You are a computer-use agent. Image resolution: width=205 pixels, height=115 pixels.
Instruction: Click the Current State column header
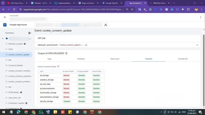(96, 71)
